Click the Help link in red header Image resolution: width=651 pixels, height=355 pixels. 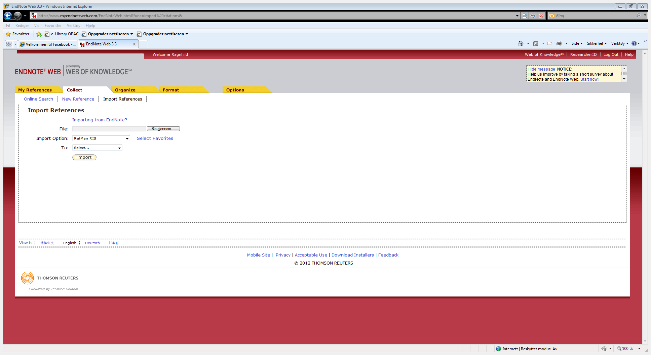coord(629,54)
